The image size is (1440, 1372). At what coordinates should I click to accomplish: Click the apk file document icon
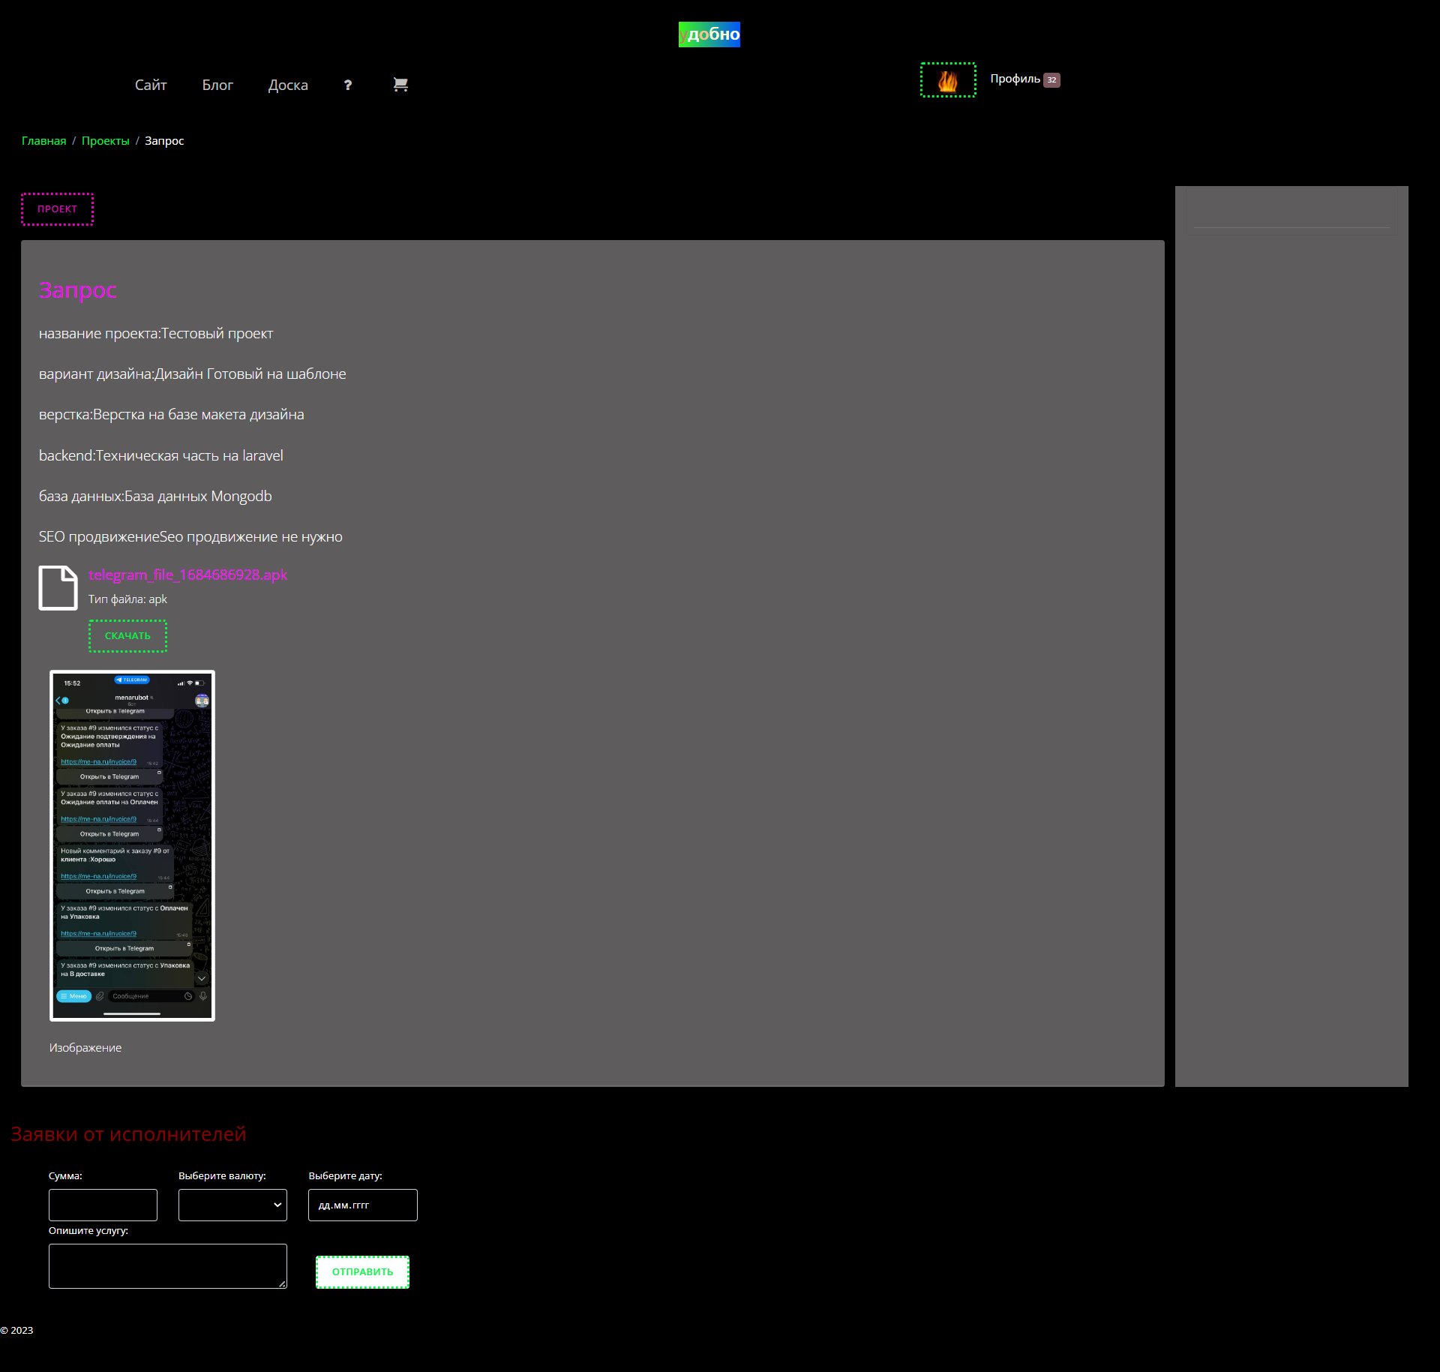58,587
